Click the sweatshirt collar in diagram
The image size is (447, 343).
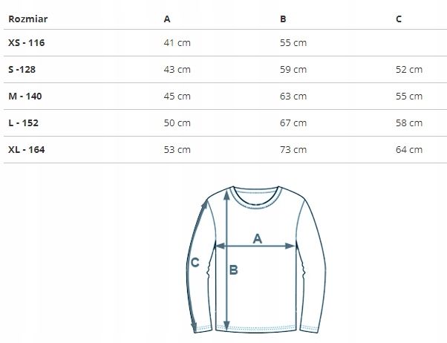click(x=255, y=192)
